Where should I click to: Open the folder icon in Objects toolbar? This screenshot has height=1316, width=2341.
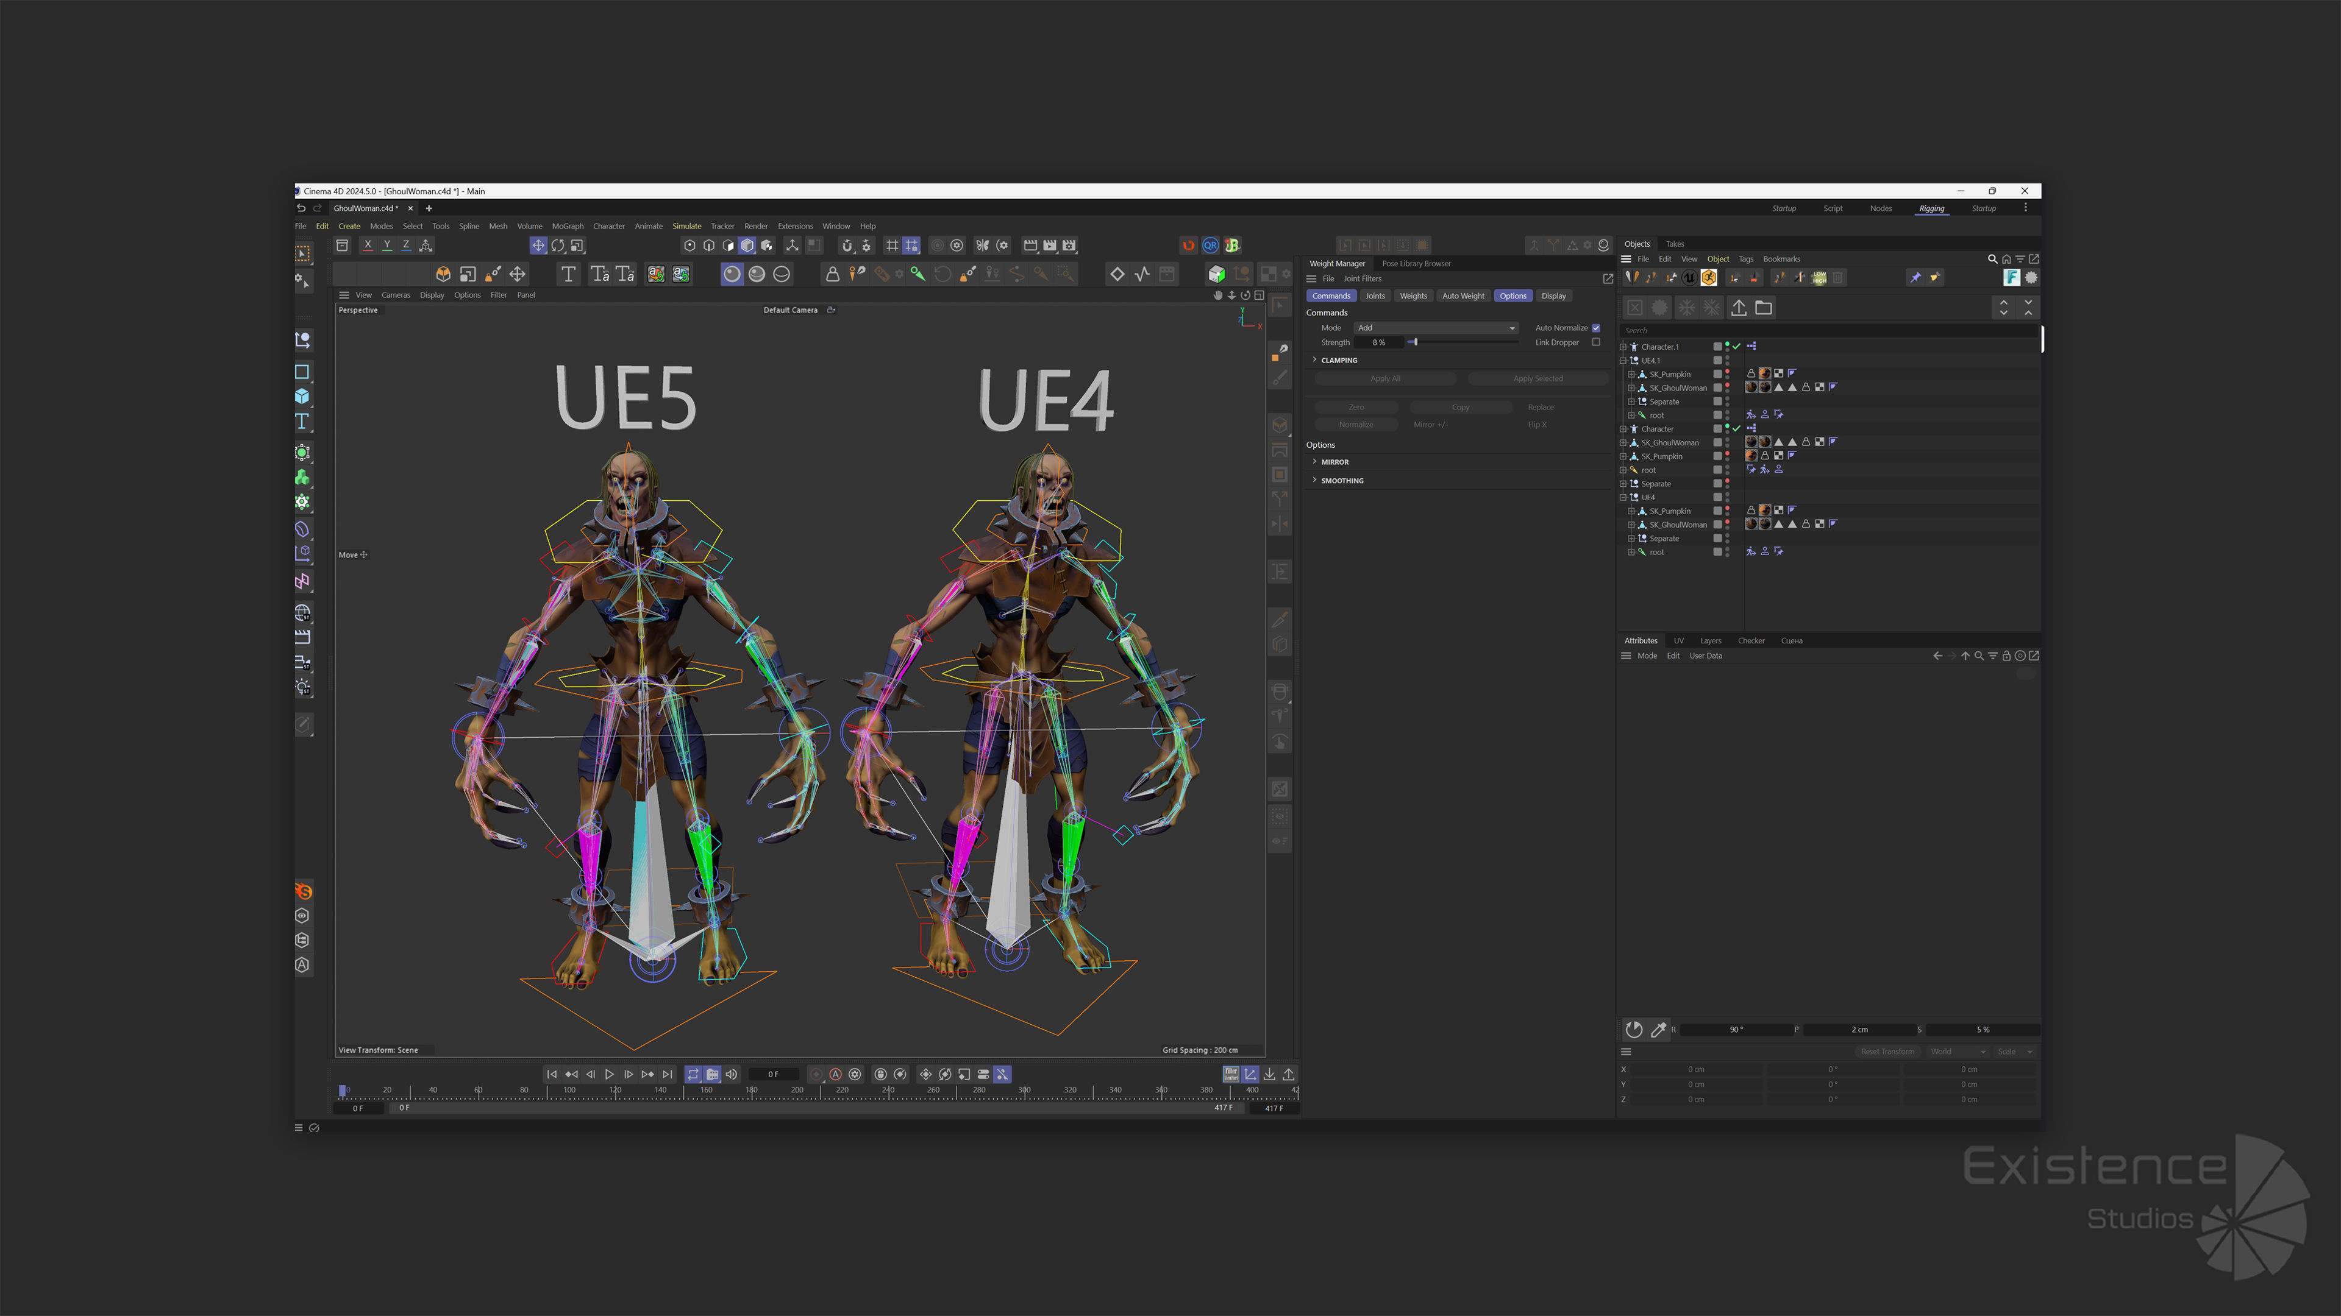point(1763,308)
